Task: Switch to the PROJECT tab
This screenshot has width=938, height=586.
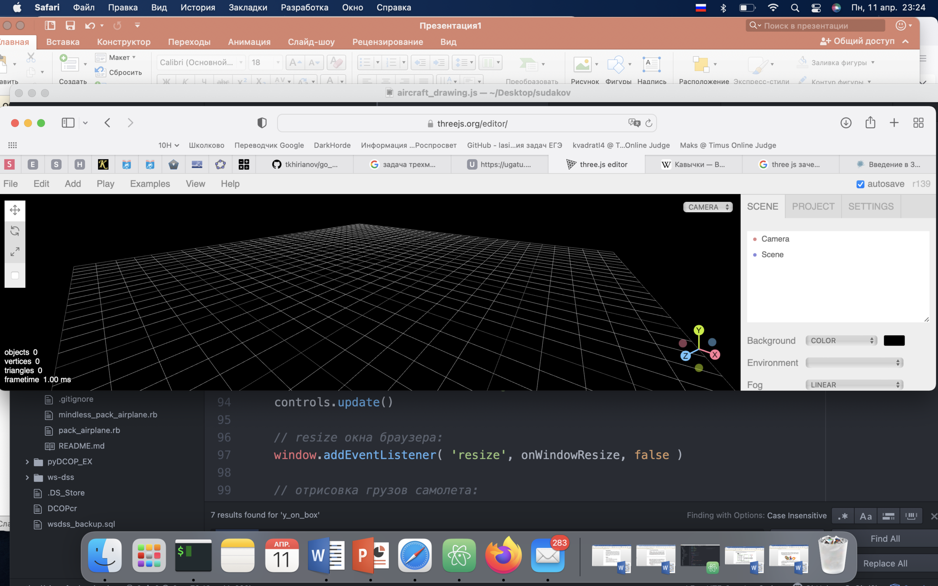Action: click(813, 206)
